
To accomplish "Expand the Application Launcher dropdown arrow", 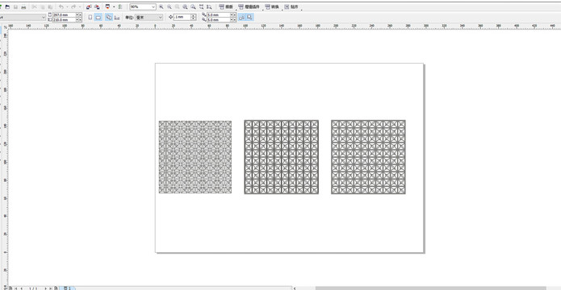I will [114, 6].
